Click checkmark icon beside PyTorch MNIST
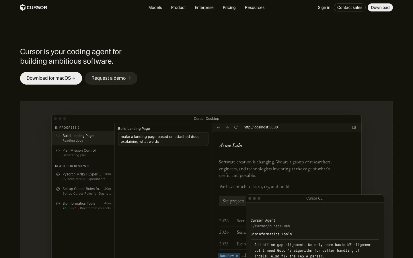Viewport: 413px width, 258px height. coord(58,174)
